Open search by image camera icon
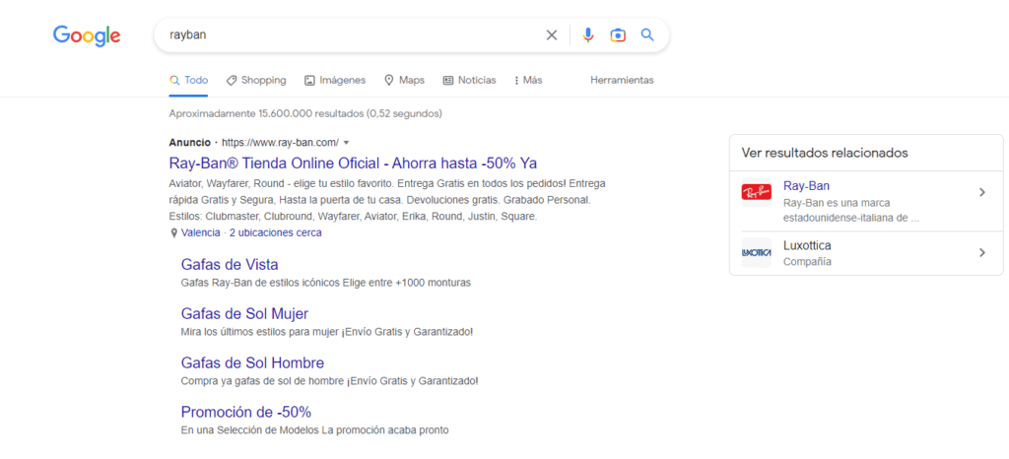 coord(618,35)
